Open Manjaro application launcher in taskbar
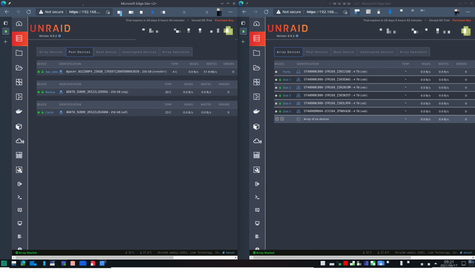Image resolution: width=475 pixels, height=277 pixels. coord(4,263)
